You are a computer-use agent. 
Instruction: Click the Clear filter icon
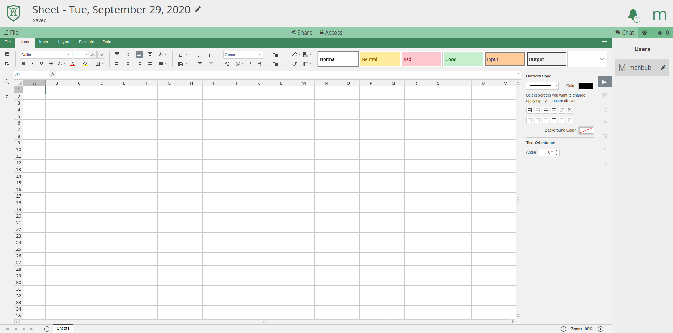(x=211, y=64)
